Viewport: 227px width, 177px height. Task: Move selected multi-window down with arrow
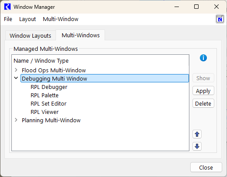[x=197, y=146]
